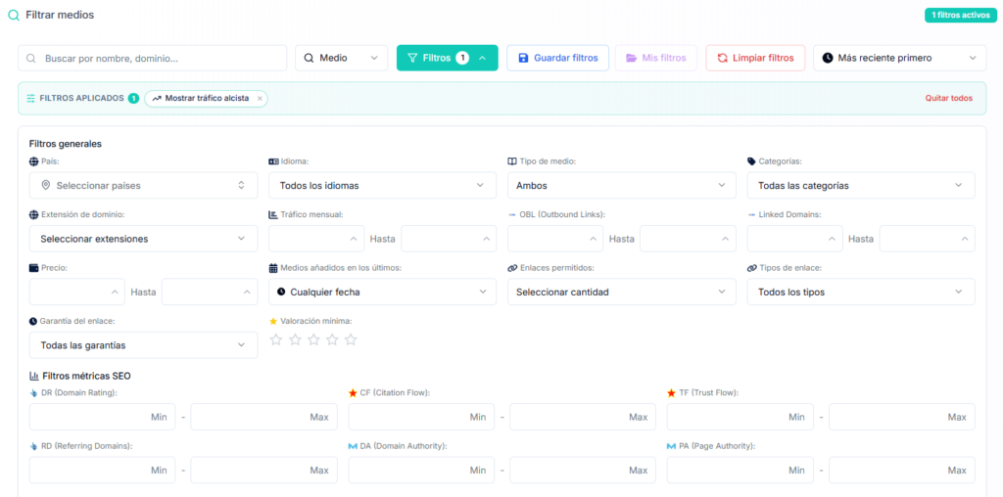This screenshot has width=1003, height=497.
Task: Click the star icon beside Valoración mínima
Action: coord(273,321)
